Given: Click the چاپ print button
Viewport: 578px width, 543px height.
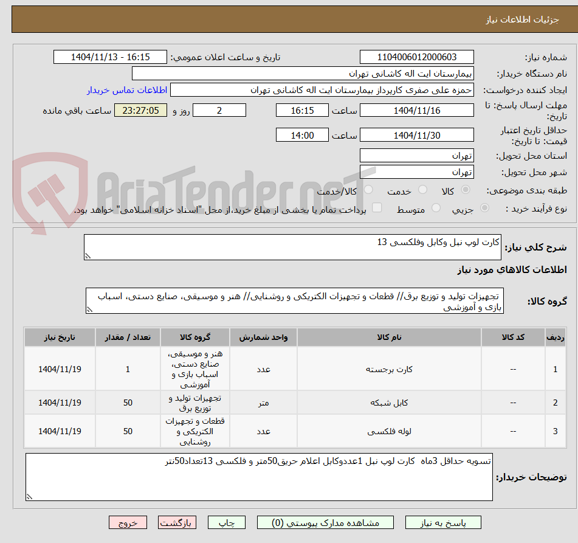Looking at the screenshot, I should tap(227, 523).
